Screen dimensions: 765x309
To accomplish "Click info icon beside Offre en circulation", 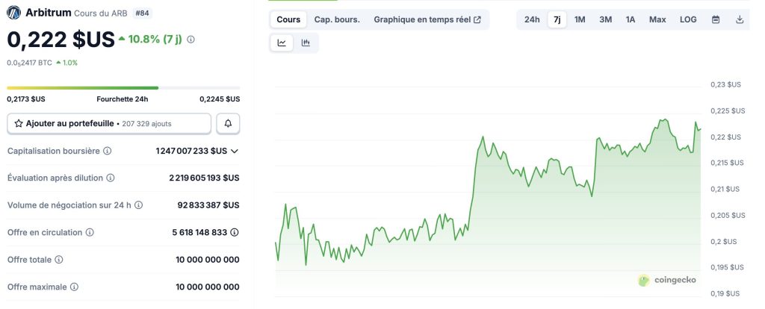I will point(90,232).
